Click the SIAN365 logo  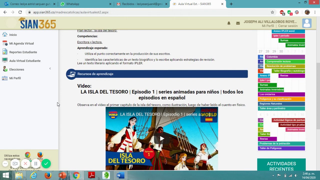coord(37,23)
